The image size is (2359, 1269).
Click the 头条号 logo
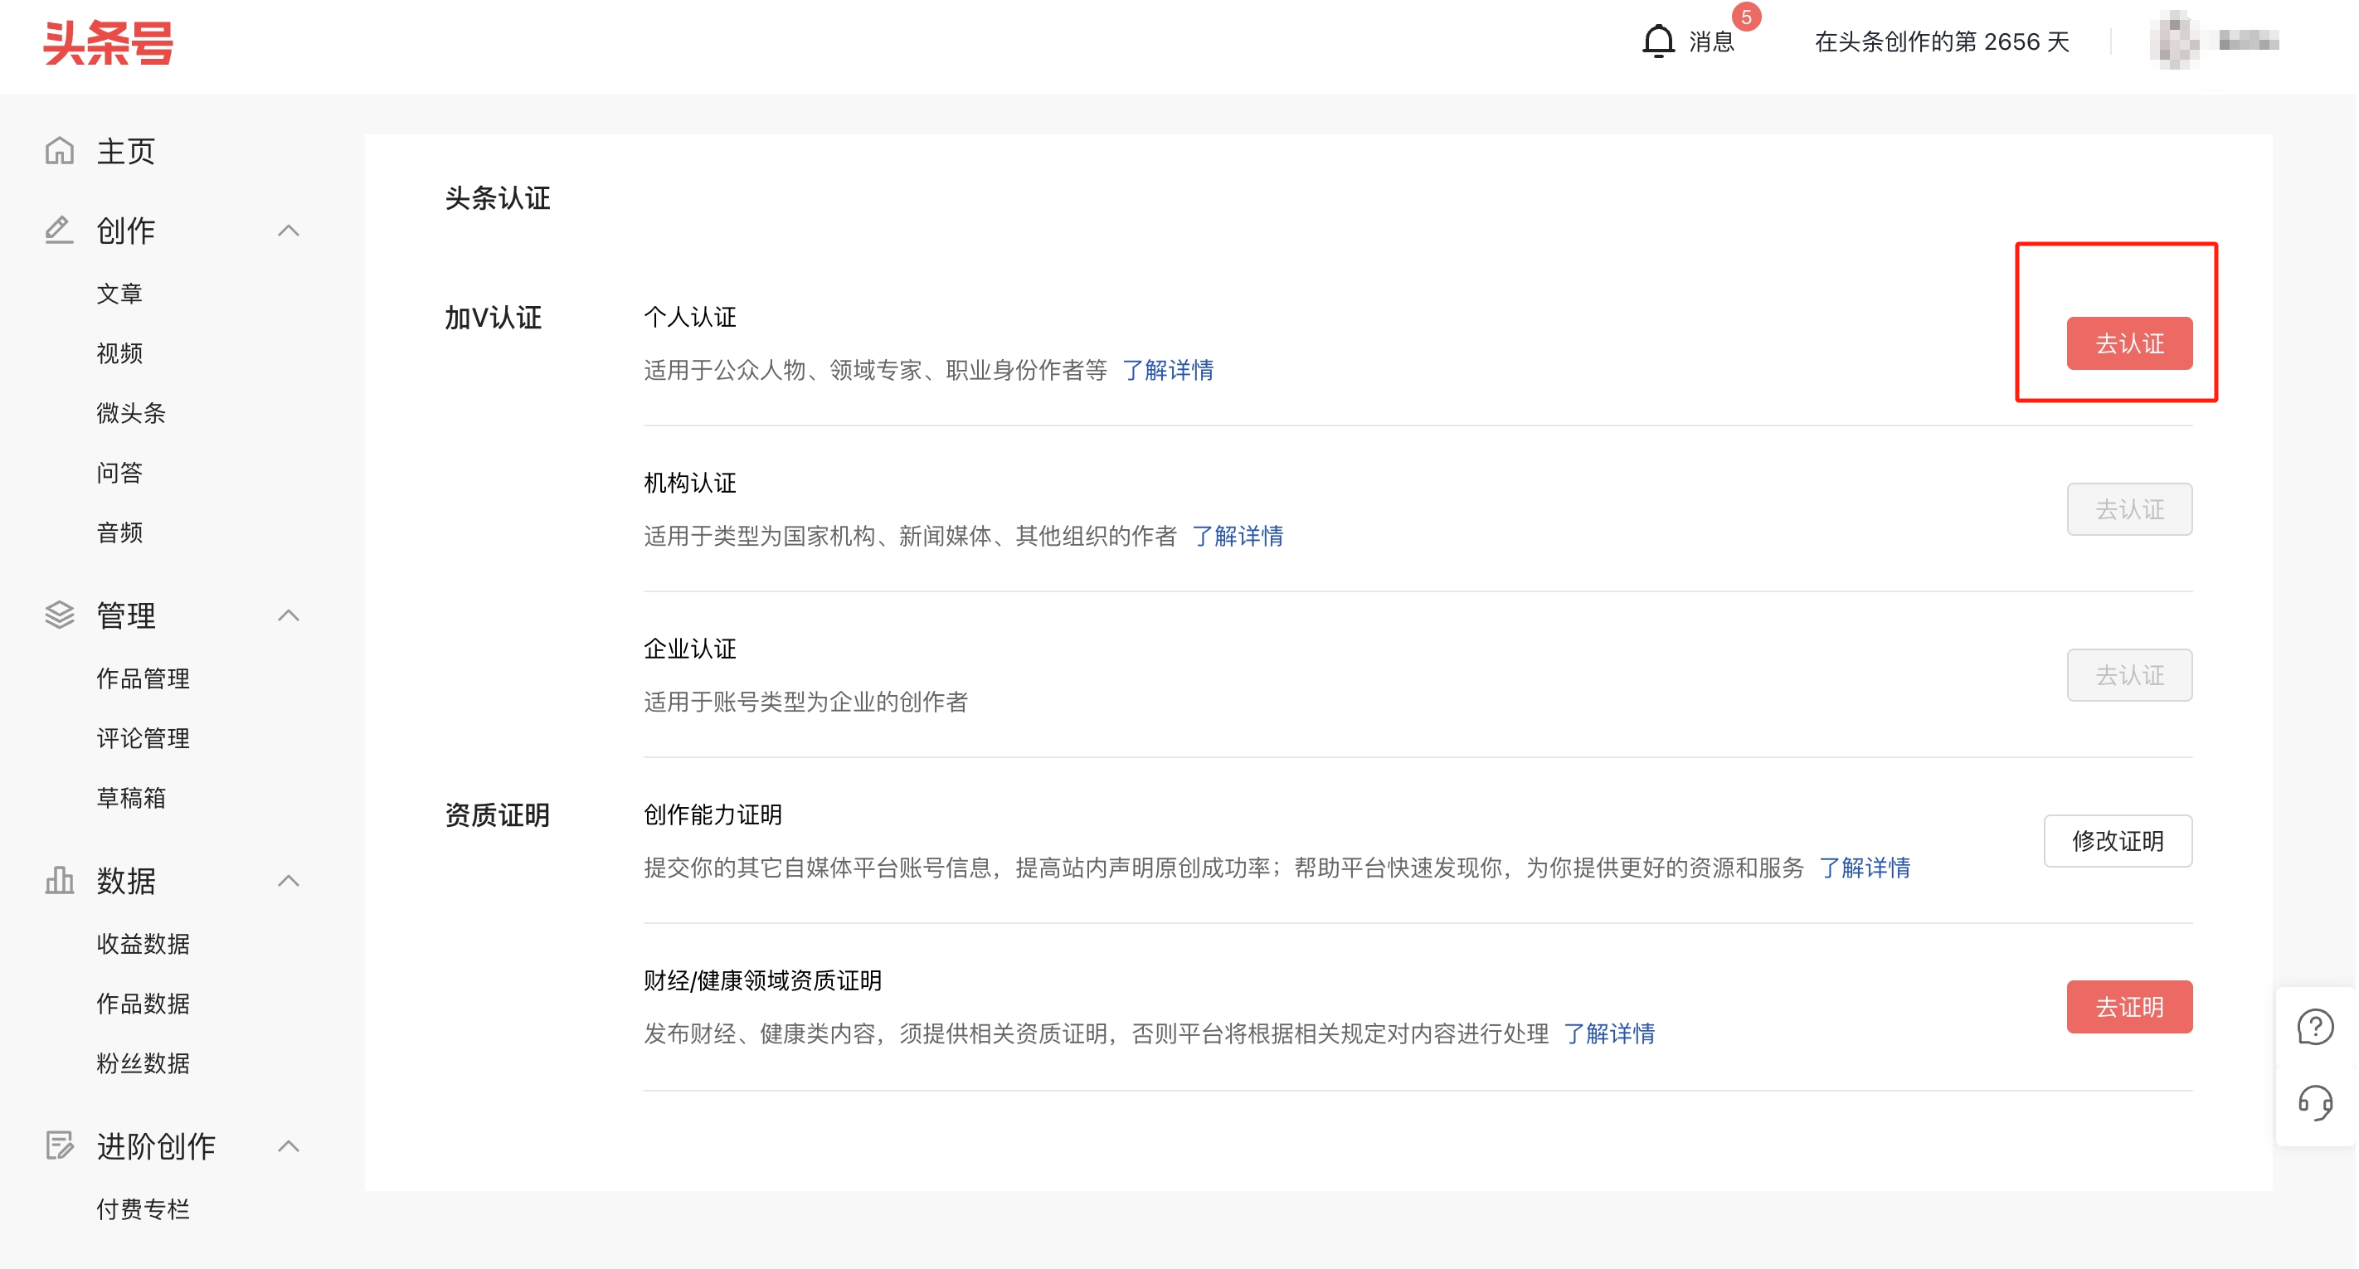point(108,42)
